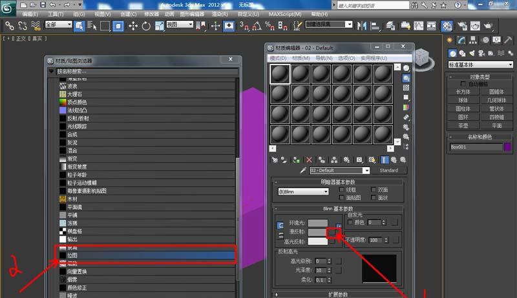The height and width of the screenshot is (298, 517).
Task: Select 位图 Bitmap in the map browser
Action: 147,255
